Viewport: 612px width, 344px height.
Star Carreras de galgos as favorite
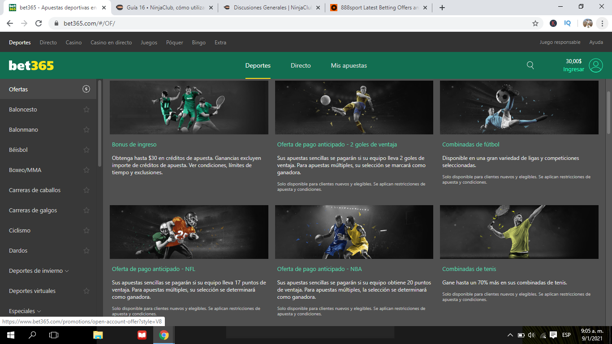86,210
